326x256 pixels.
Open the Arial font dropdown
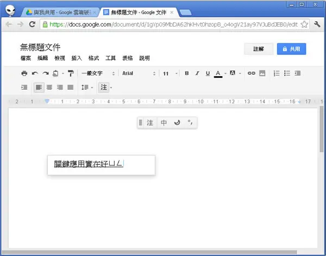[x=139, y=73]
